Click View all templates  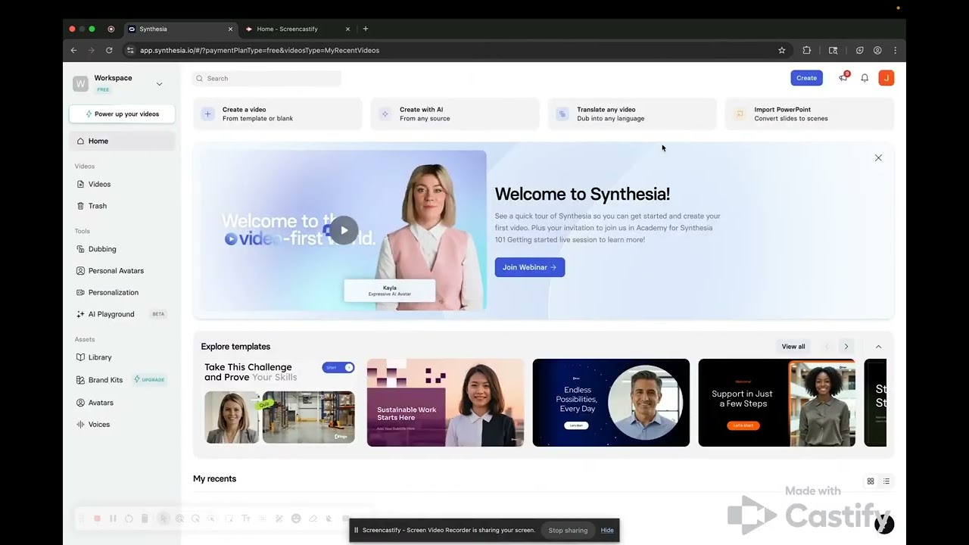(793, 347)
